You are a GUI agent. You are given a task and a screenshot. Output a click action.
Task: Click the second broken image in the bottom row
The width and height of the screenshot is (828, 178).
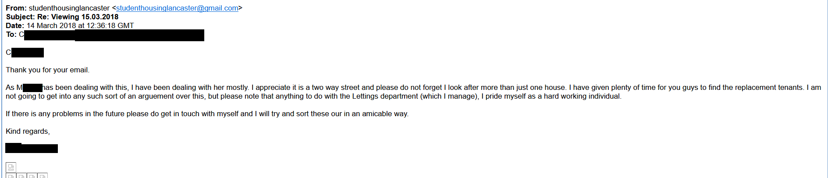click(21, 176)
